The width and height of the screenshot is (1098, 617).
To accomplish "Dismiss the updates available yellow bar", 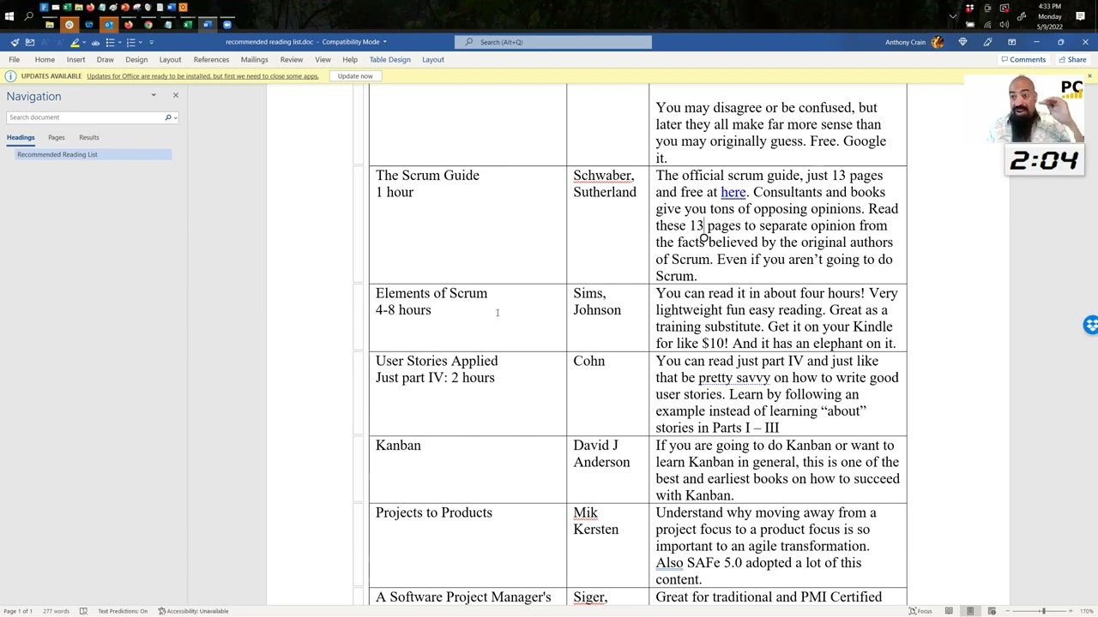I will click(x=1089, y=76).
